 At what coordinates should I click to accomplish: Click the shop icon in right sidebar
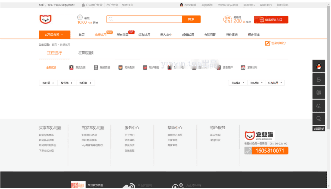coord(319,92)
